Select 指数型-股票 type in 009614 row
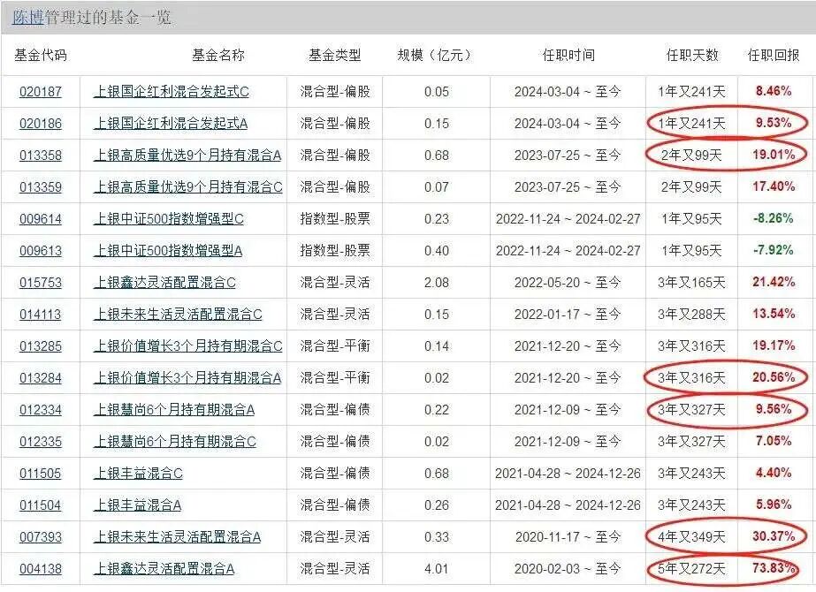816x592 pixels. (x=335, y=219)
